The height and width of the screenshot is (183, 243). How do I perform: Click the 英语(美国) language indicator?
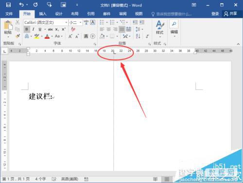(69, 179)
